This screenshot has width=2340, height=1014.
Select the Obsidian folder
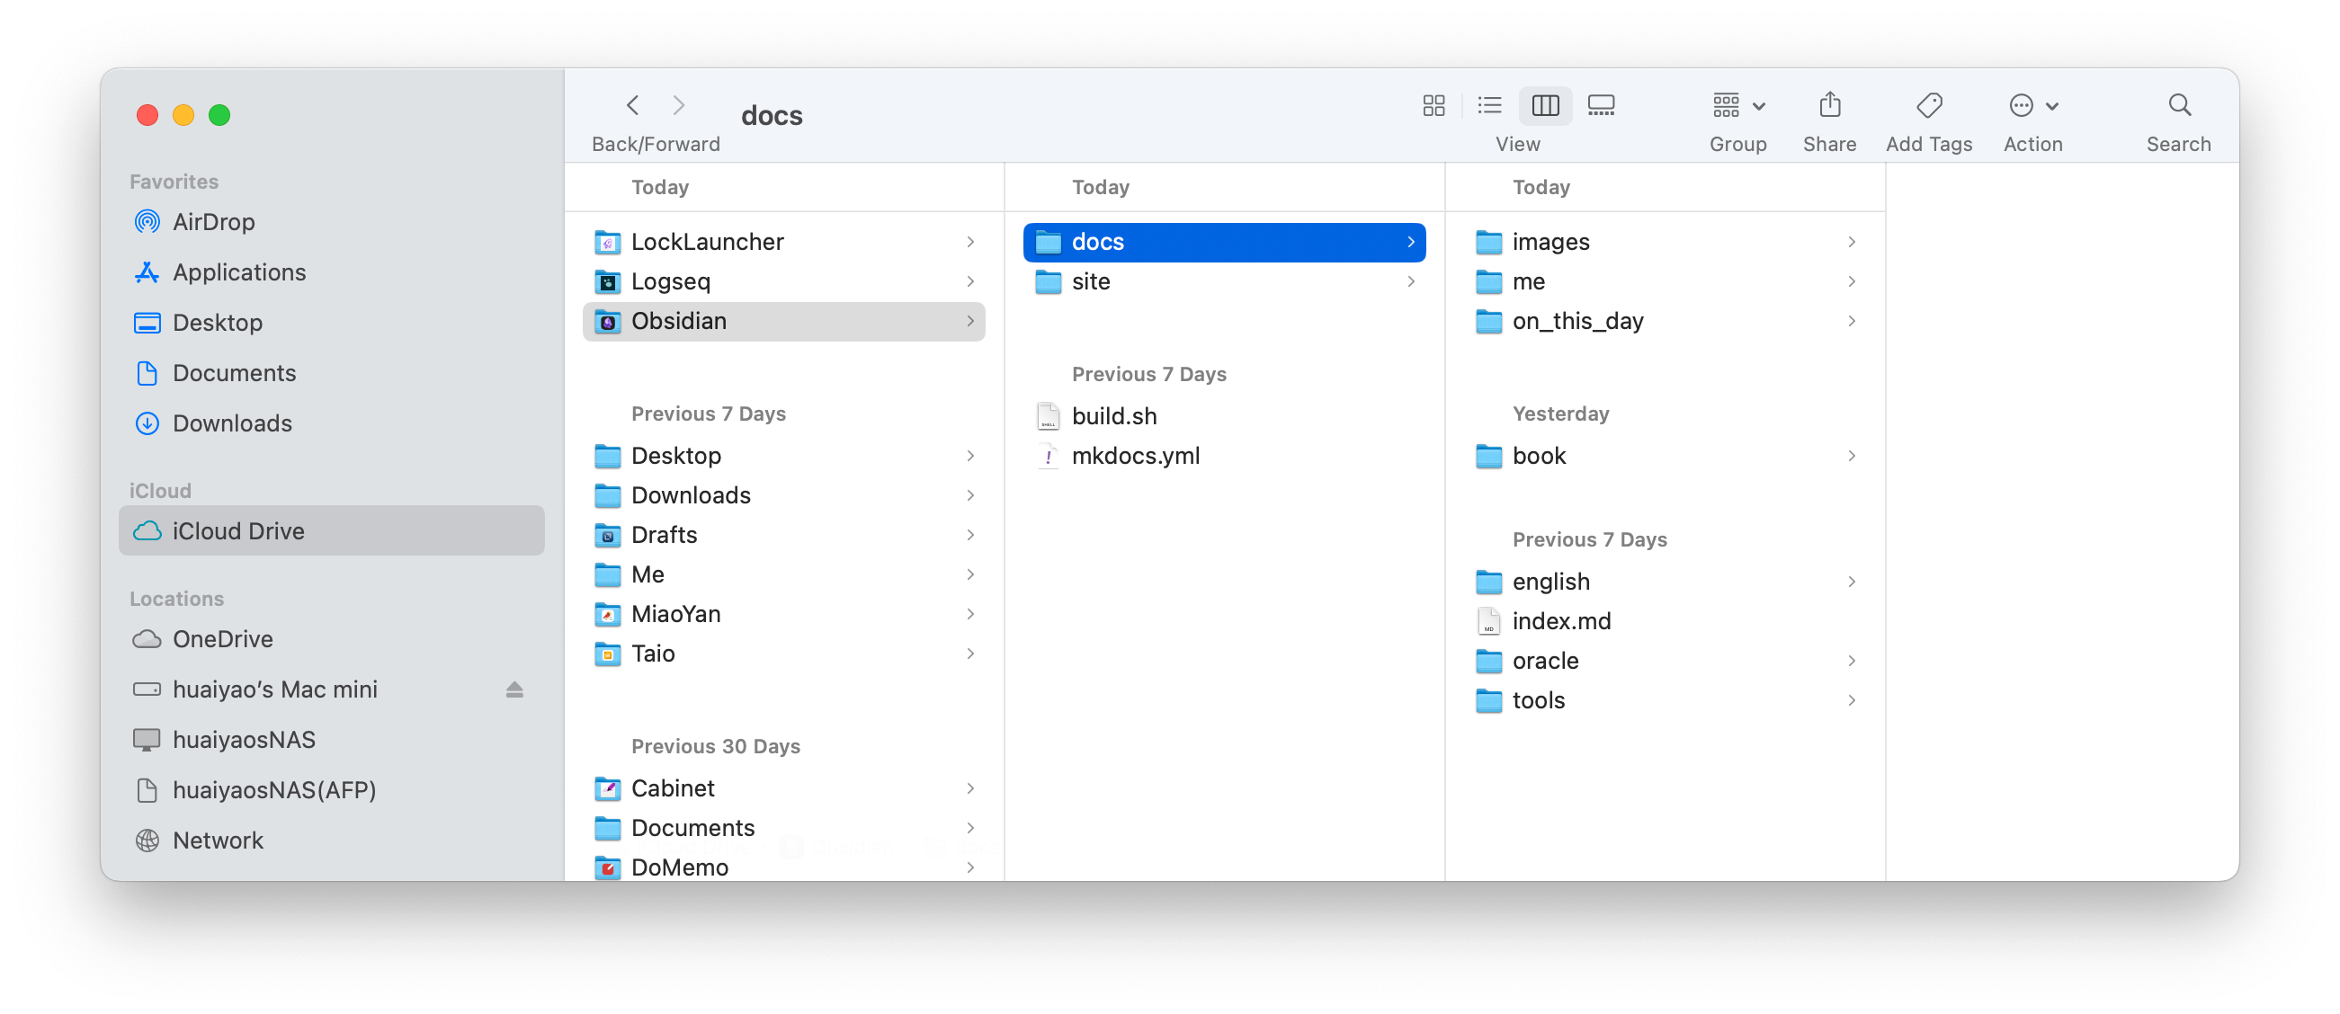click(x=784, y=321)
